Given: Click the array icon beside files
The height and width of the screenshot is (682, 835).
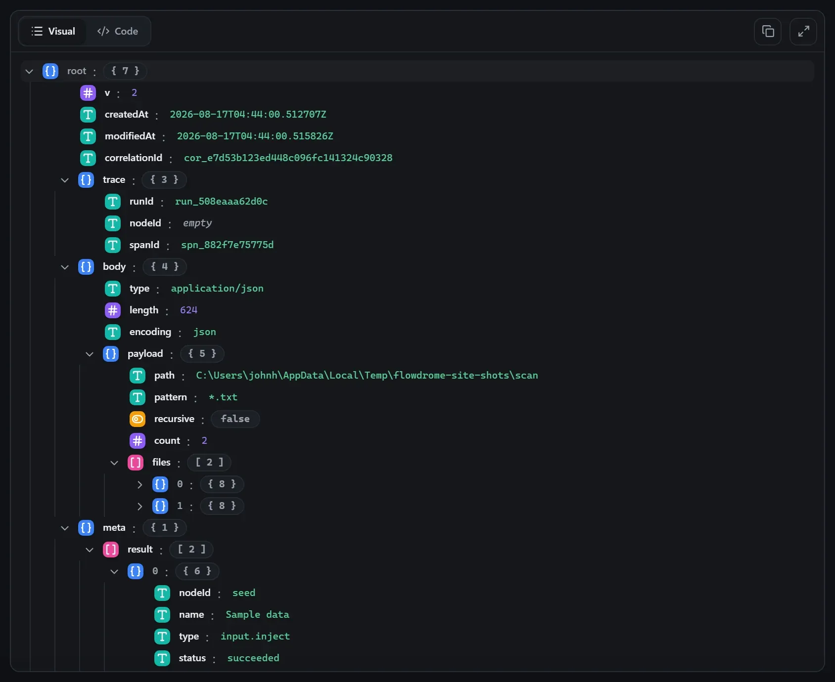Looking at the screenshot, I should coord(136,463).
